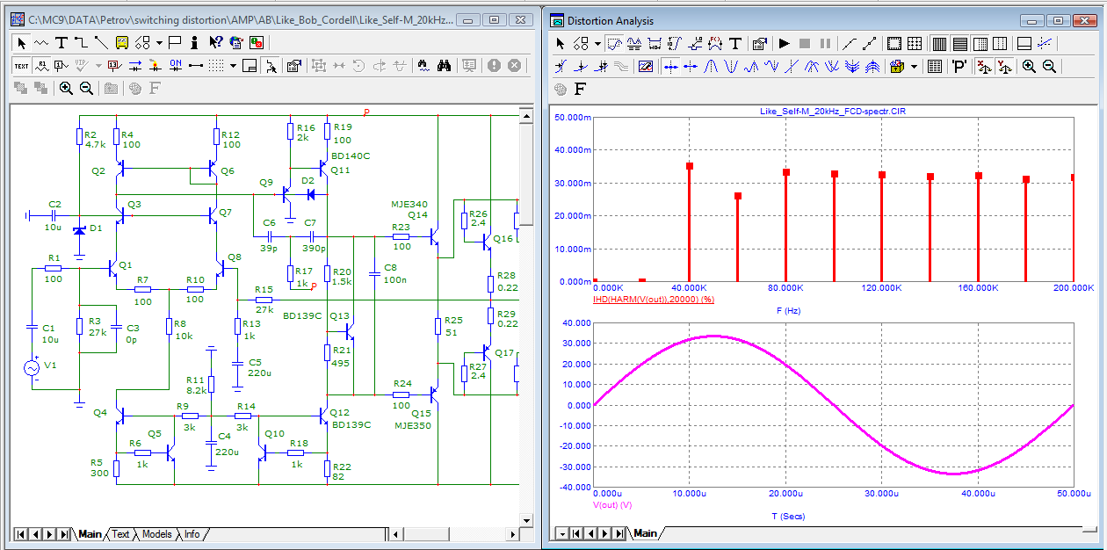This screenshot has height=550, width=1107.
Task: Click the binoculars Find icon
Action: point(444,66)
